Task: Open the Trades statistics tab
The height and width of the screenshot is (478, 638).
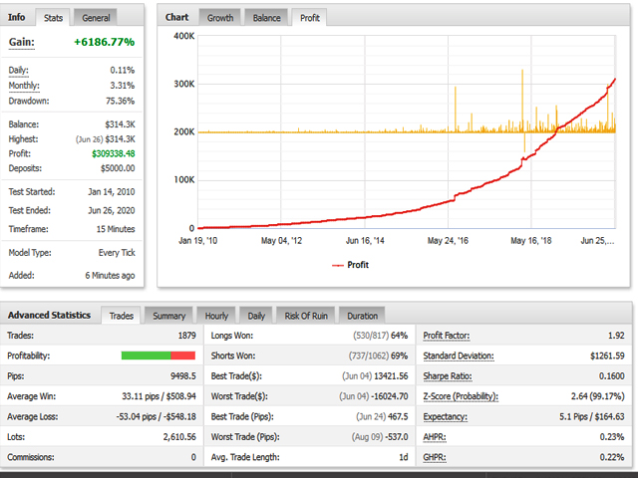Action: pos(122,316)
